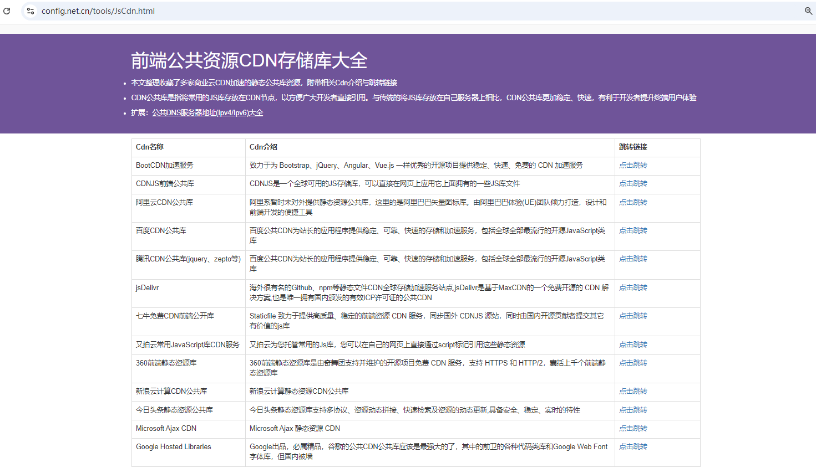Select the 360前端静态资源库 name cell
This screenshot has width=816, height=473.
(x=189, y=368)
